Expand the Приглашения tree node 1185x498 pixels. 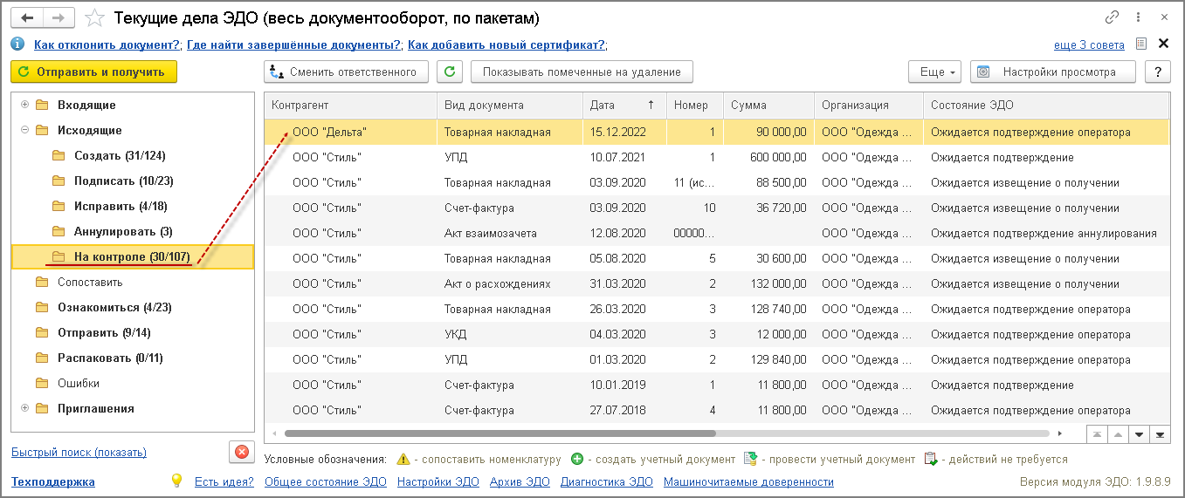pyautogui.click(x=24, y=408)
